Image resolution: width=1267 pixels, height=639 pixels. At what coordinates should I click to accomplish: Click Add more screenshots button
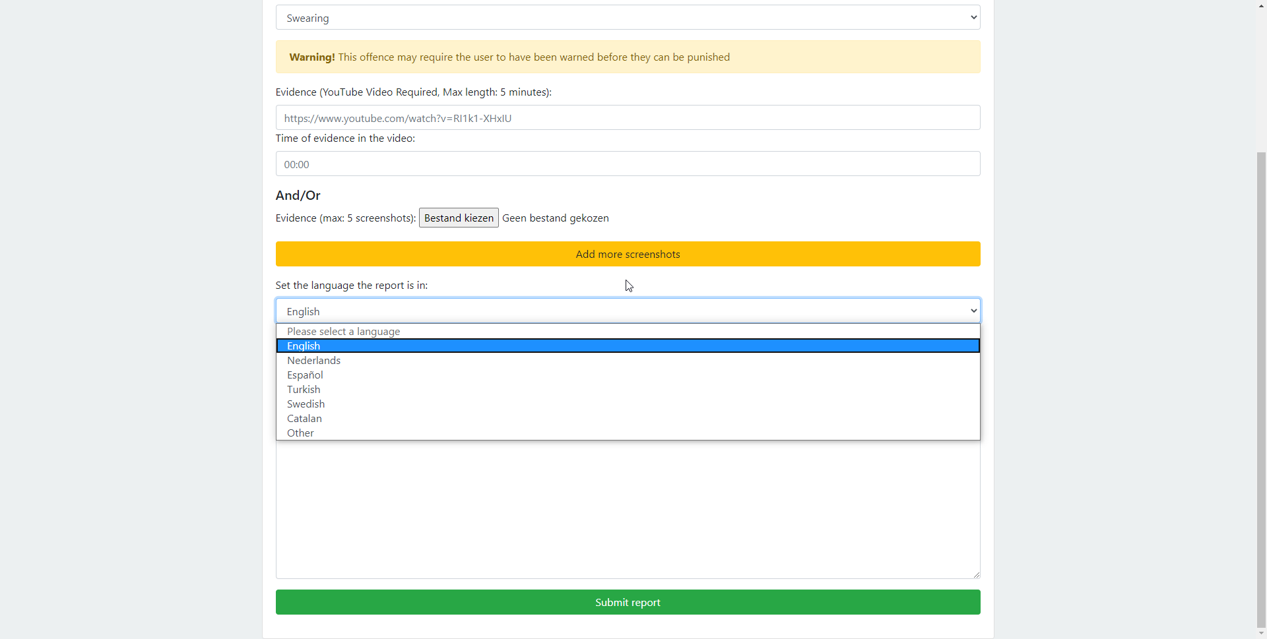coord(628,255)
